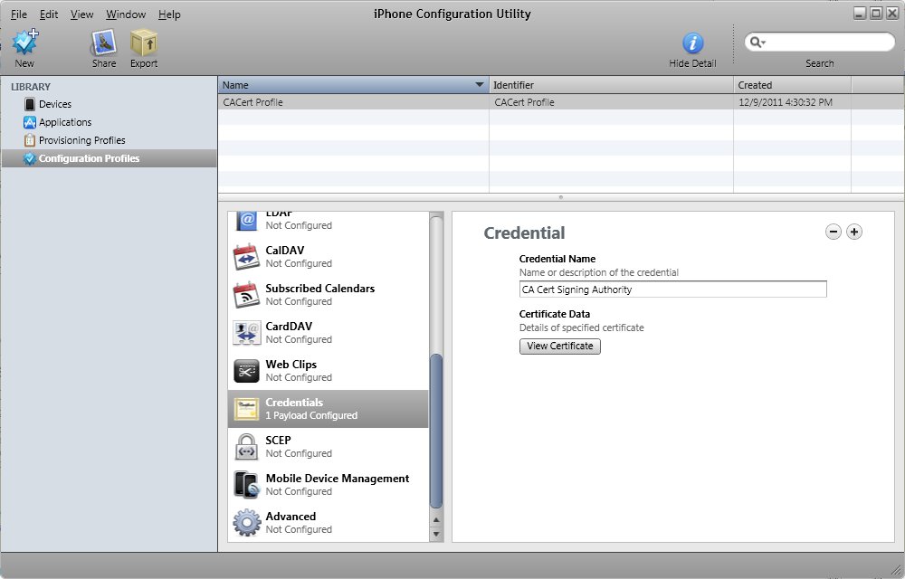
Task: Add credential with the plus button
Action: [x=854, y=232]
